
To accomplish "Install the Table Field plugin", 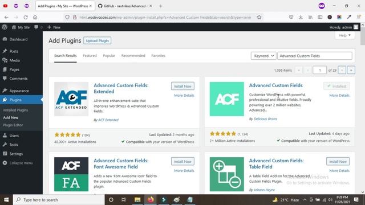I will click(338, 161).
